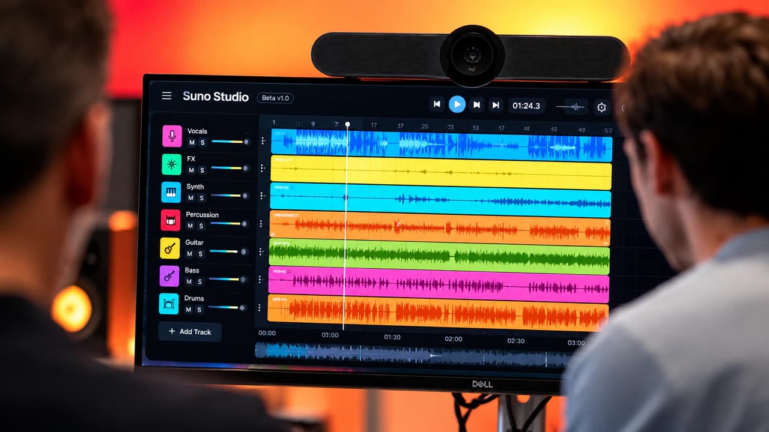
Task: Click the Vocals volume slider
Action: coord(230,142)
